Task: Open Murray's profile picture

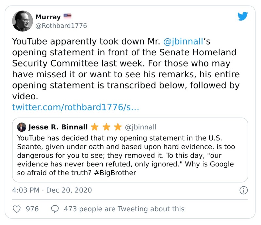Action: point(23,21)
